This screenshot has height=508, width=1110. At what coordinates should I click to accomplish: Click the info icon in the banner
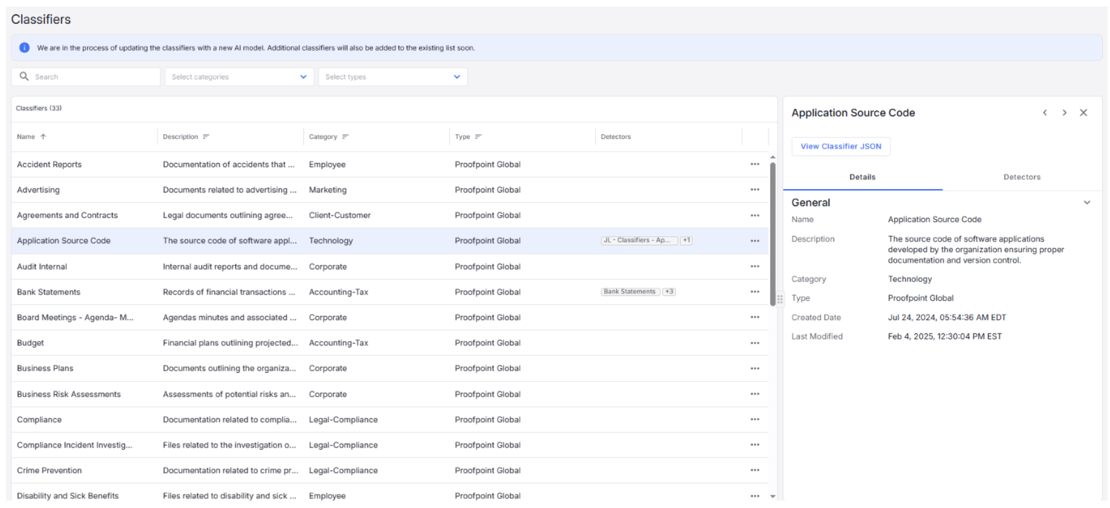coord(24,48)
